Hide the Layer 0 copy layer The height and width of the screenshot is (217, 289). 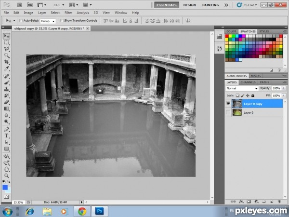tap(228, 104)
